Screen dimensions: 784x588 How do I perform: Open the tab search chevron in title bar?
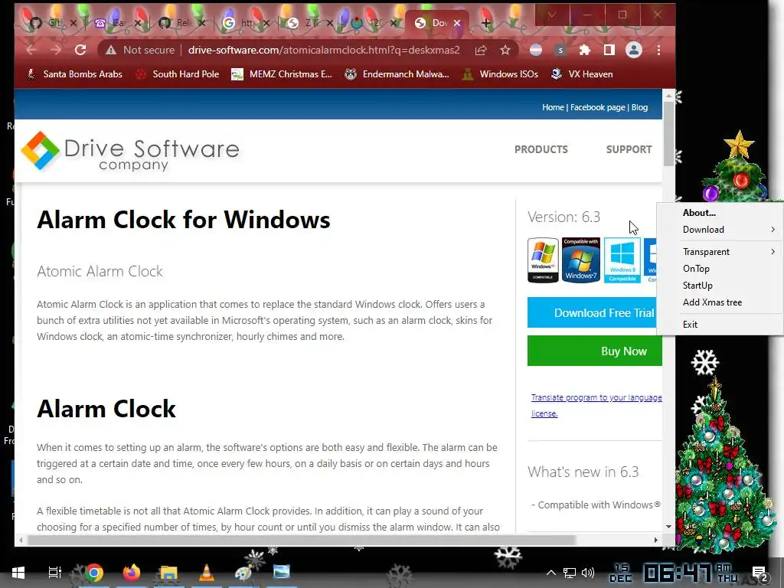[552, 15]
